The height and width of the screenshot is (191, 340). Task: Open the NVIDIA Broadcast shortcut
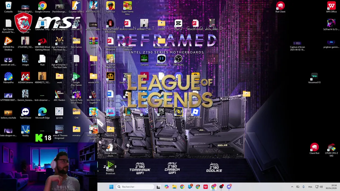click(110, 168)
